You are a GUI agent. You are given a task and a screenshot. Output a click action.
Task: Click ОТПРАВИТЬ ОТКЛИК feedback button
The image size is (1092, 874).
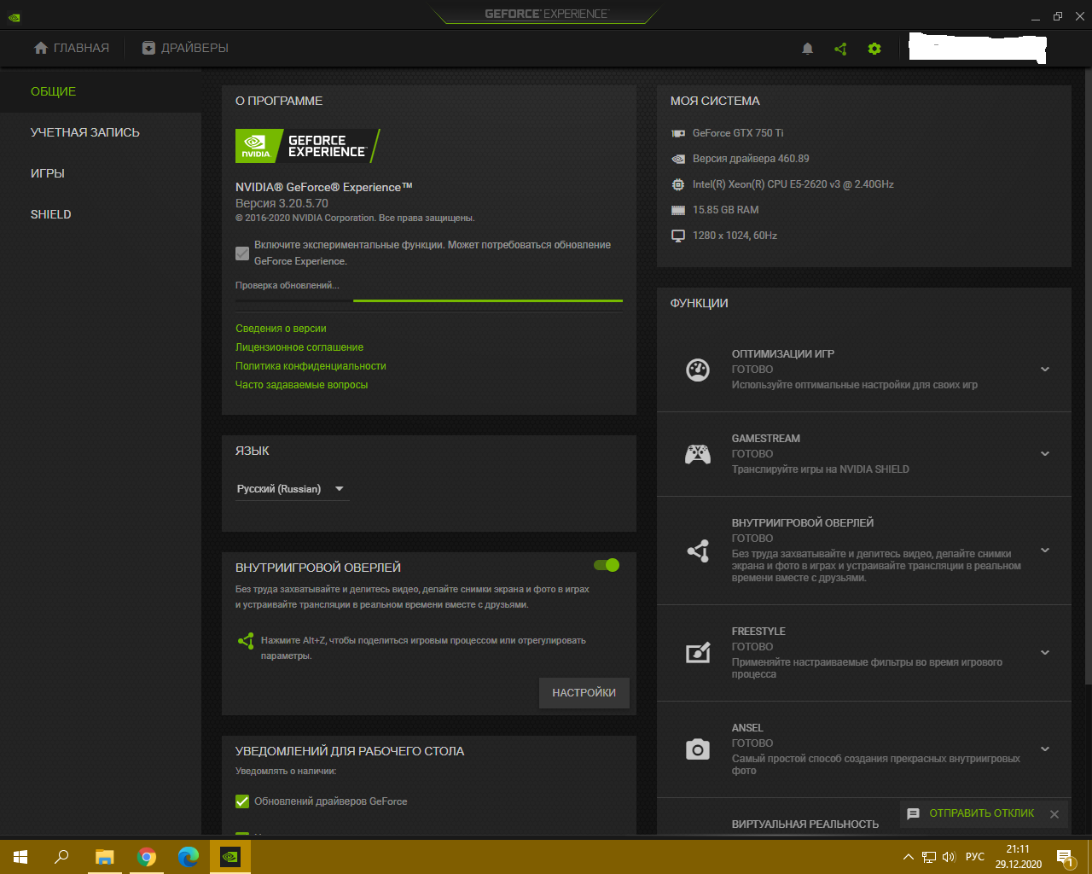pyautogui.click(x=982, y=813)
